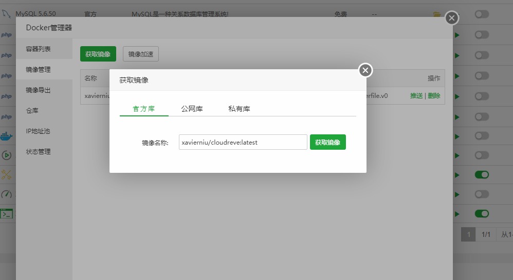This screenshot has width=513, height=280.
Task: Click the 免费 text in the MySQL row
Action: 341,14
